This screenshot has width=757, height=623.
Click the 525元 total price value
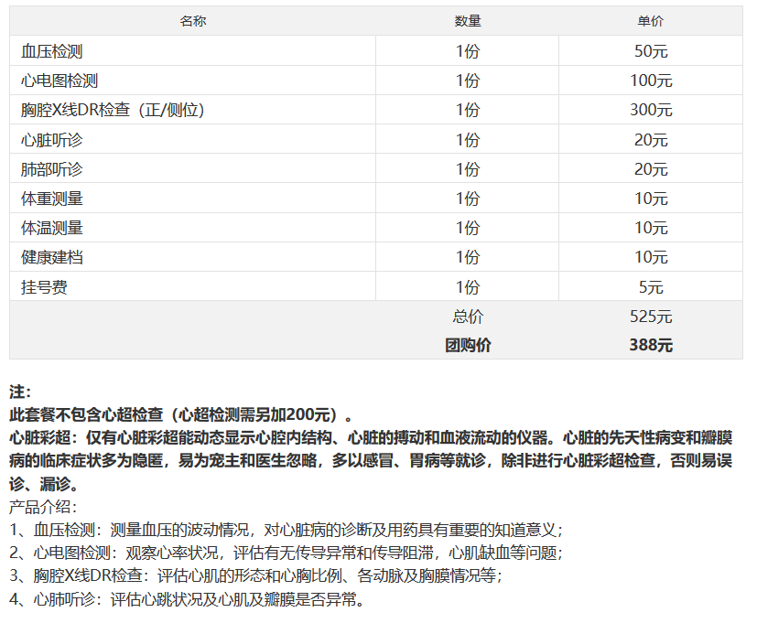651,317
